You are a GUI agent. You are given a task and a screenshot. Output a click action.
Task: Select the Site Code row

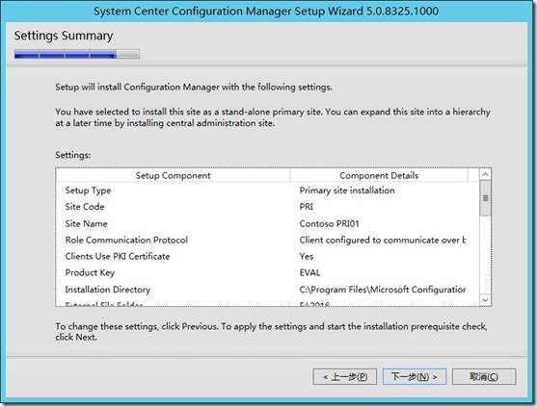tap(268, 207)
